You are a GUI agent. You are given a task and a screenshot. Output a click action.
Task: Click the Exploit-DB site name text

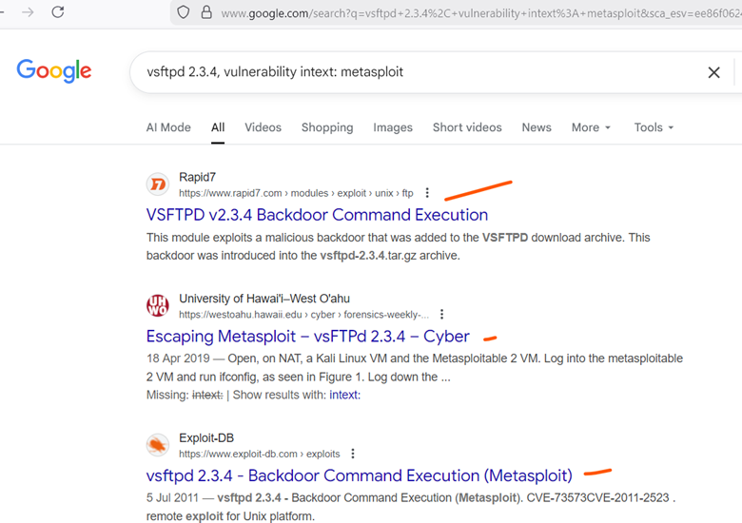pos(206,438)
